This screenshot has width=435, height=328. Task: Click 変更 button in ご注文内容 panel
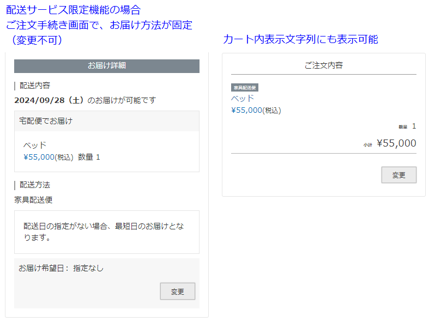pyautogui.click(x=398, y=175)
